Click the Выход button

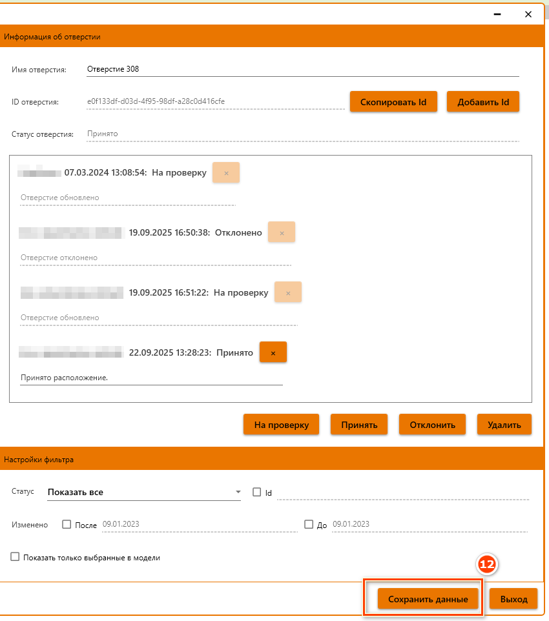[513, 599]
